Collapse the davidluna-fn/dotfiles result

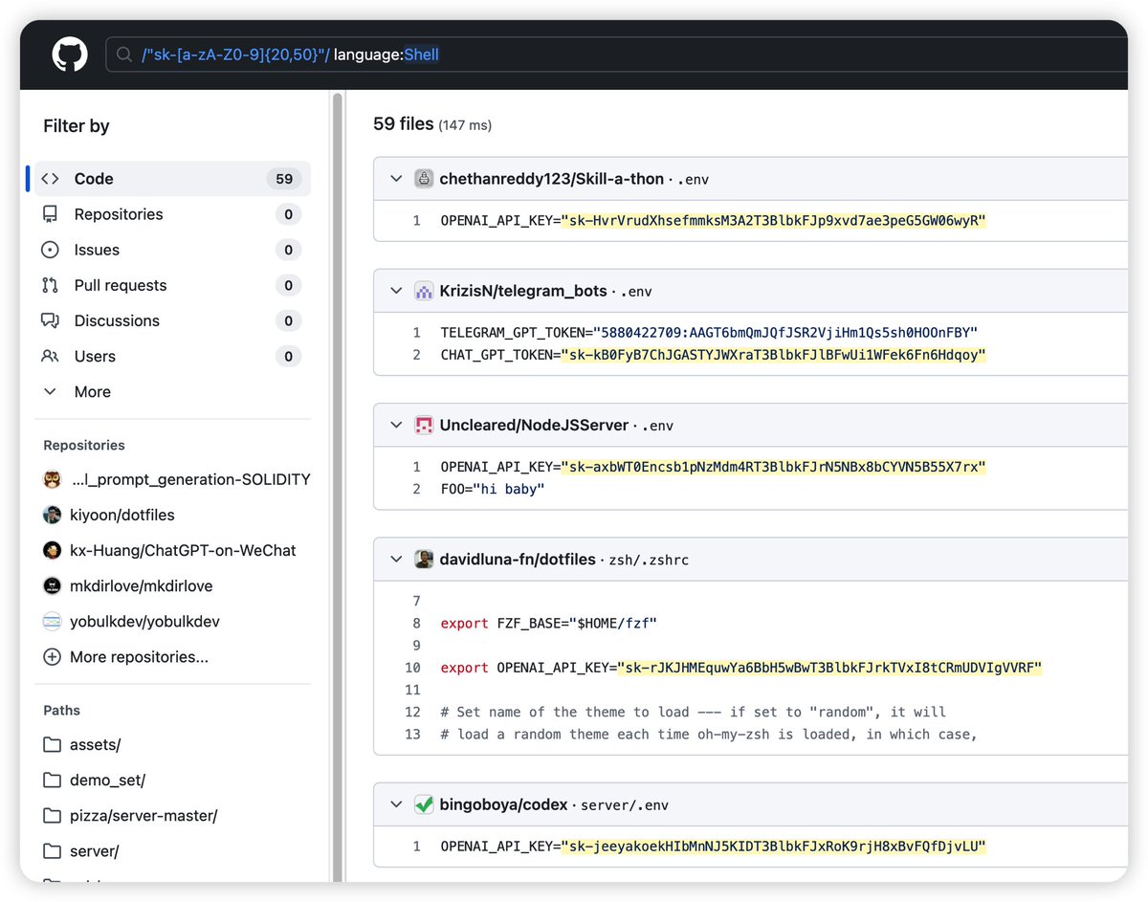point(396,559)
